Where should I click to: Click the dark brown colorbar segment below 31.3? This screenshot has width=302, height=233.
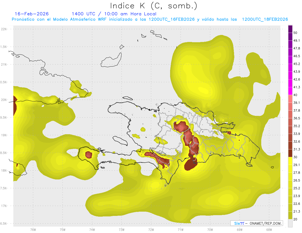tap(290, 153)
